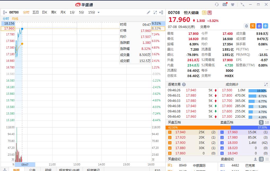
Task: Open the messages envelope icon
Action: 225,4
